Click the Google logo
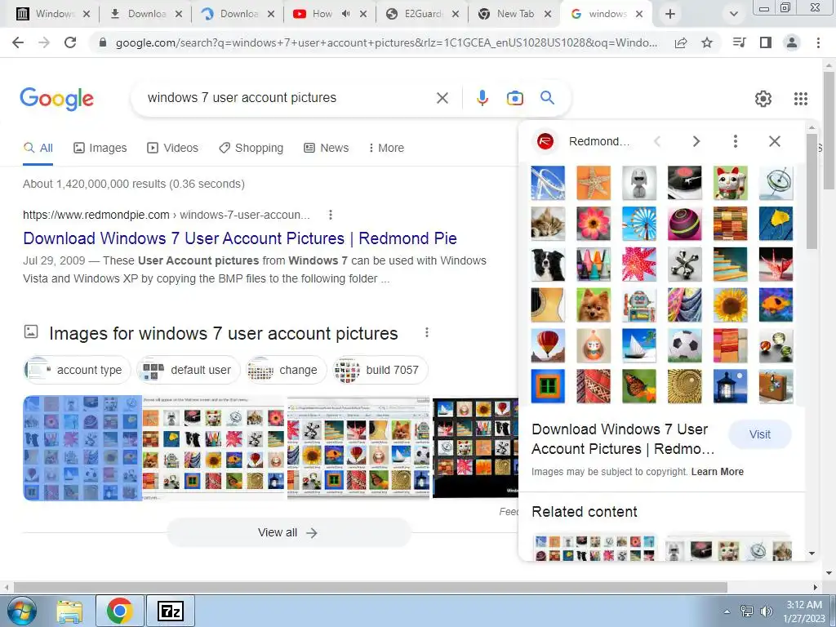Viewport: 836px width, 627px height. click(x=56, y=99)
